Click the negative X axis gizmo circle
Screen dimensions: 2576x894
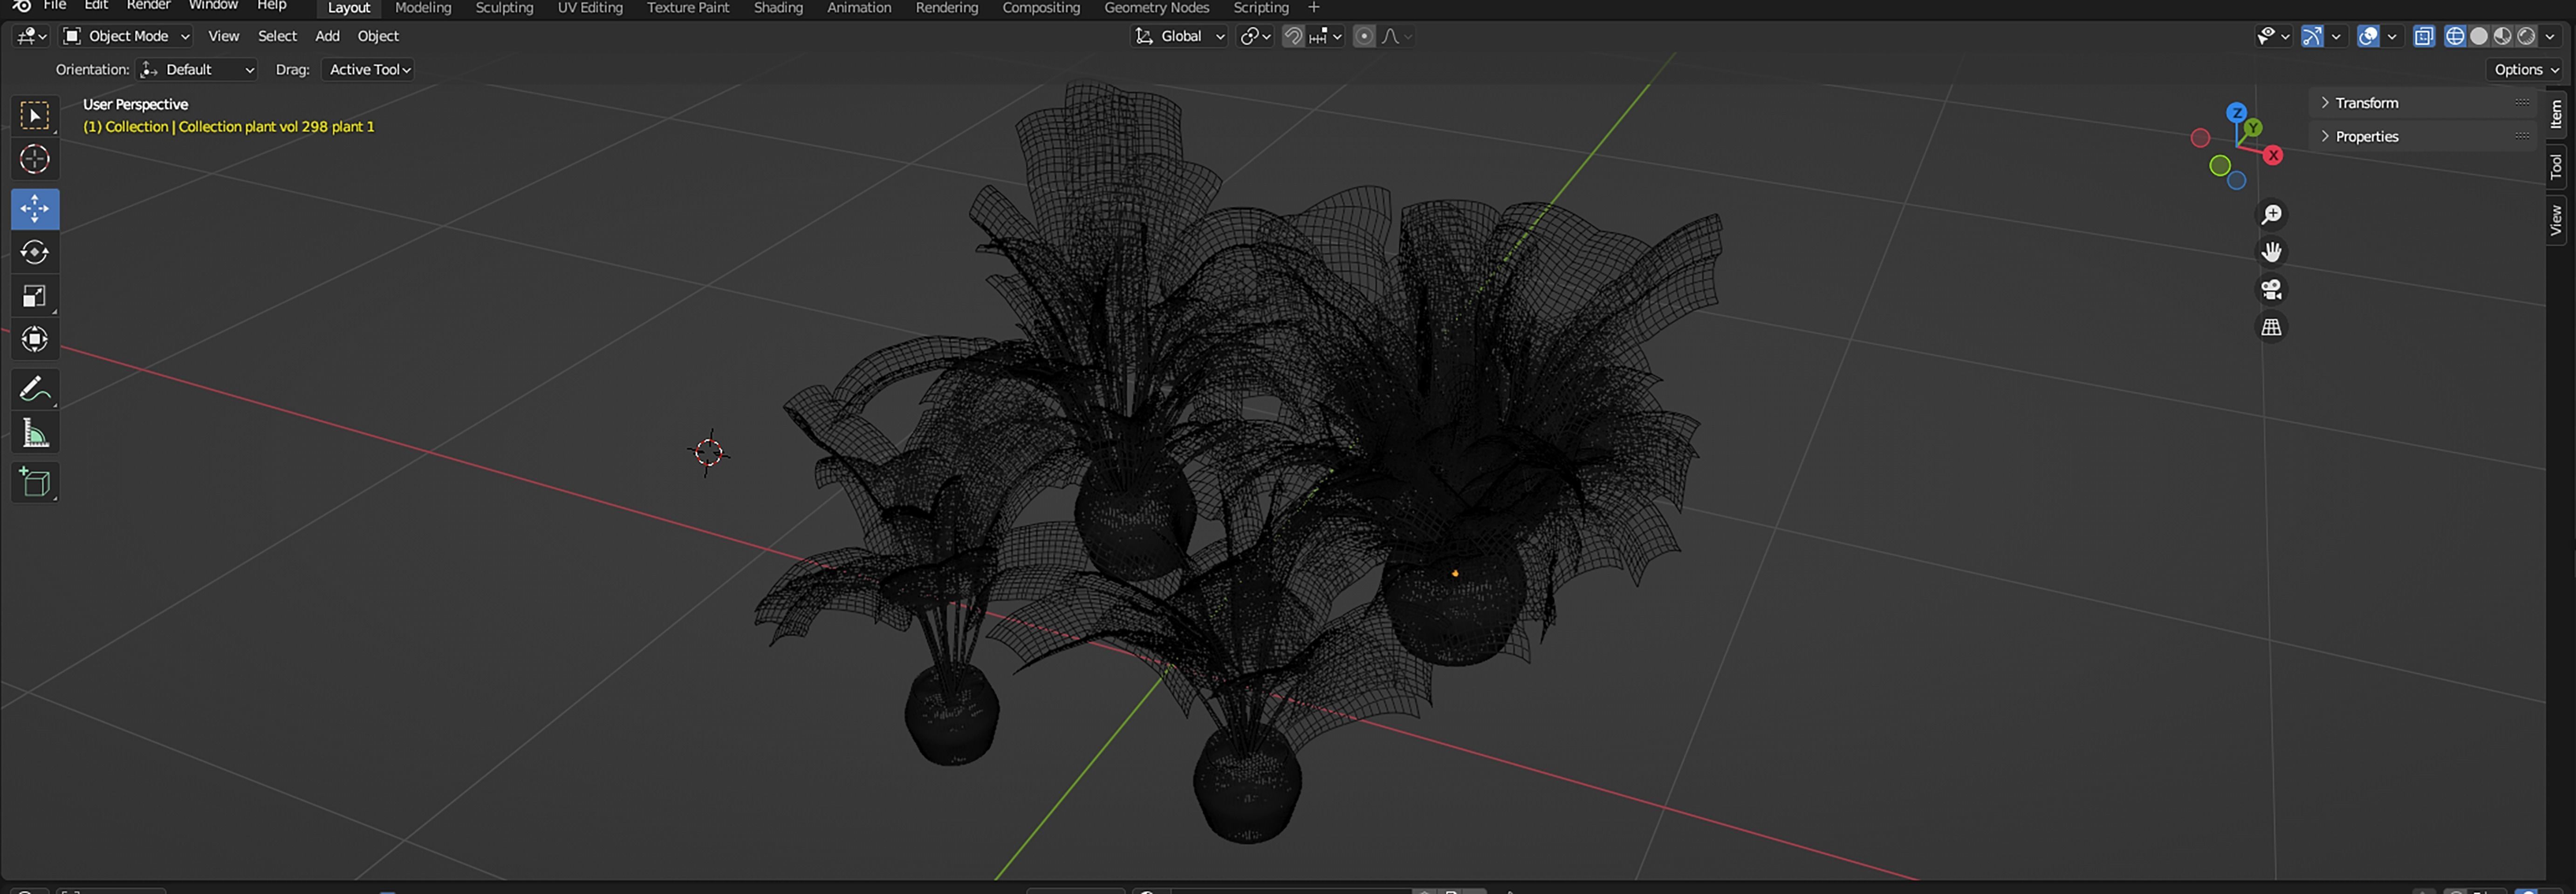pyautogui.click(x=2200, y=138)
